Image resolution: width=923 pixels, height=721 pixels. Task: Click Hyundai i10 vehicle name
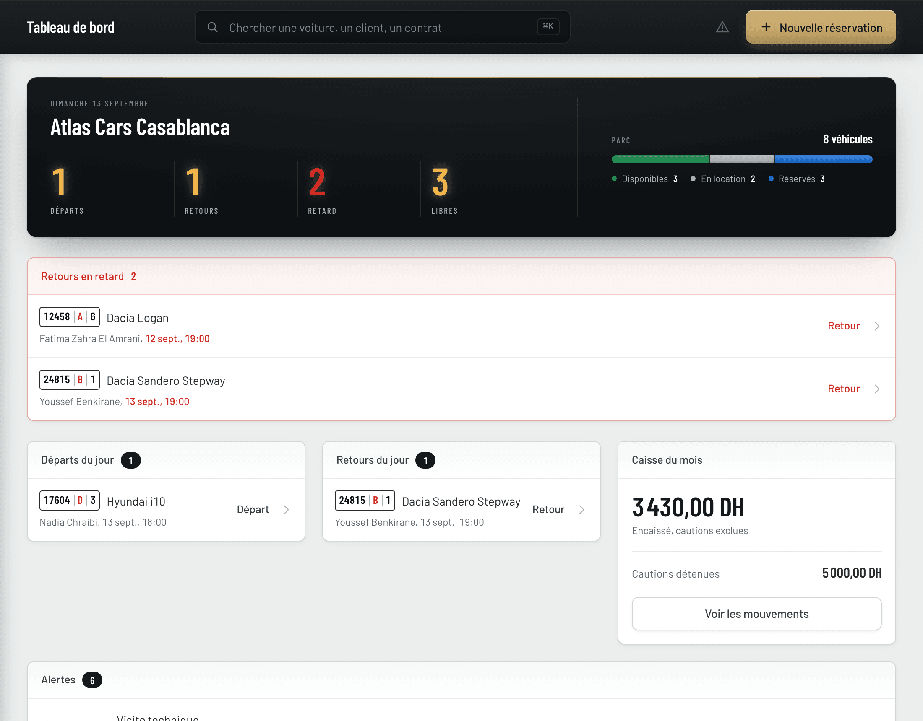click(136, 502)
